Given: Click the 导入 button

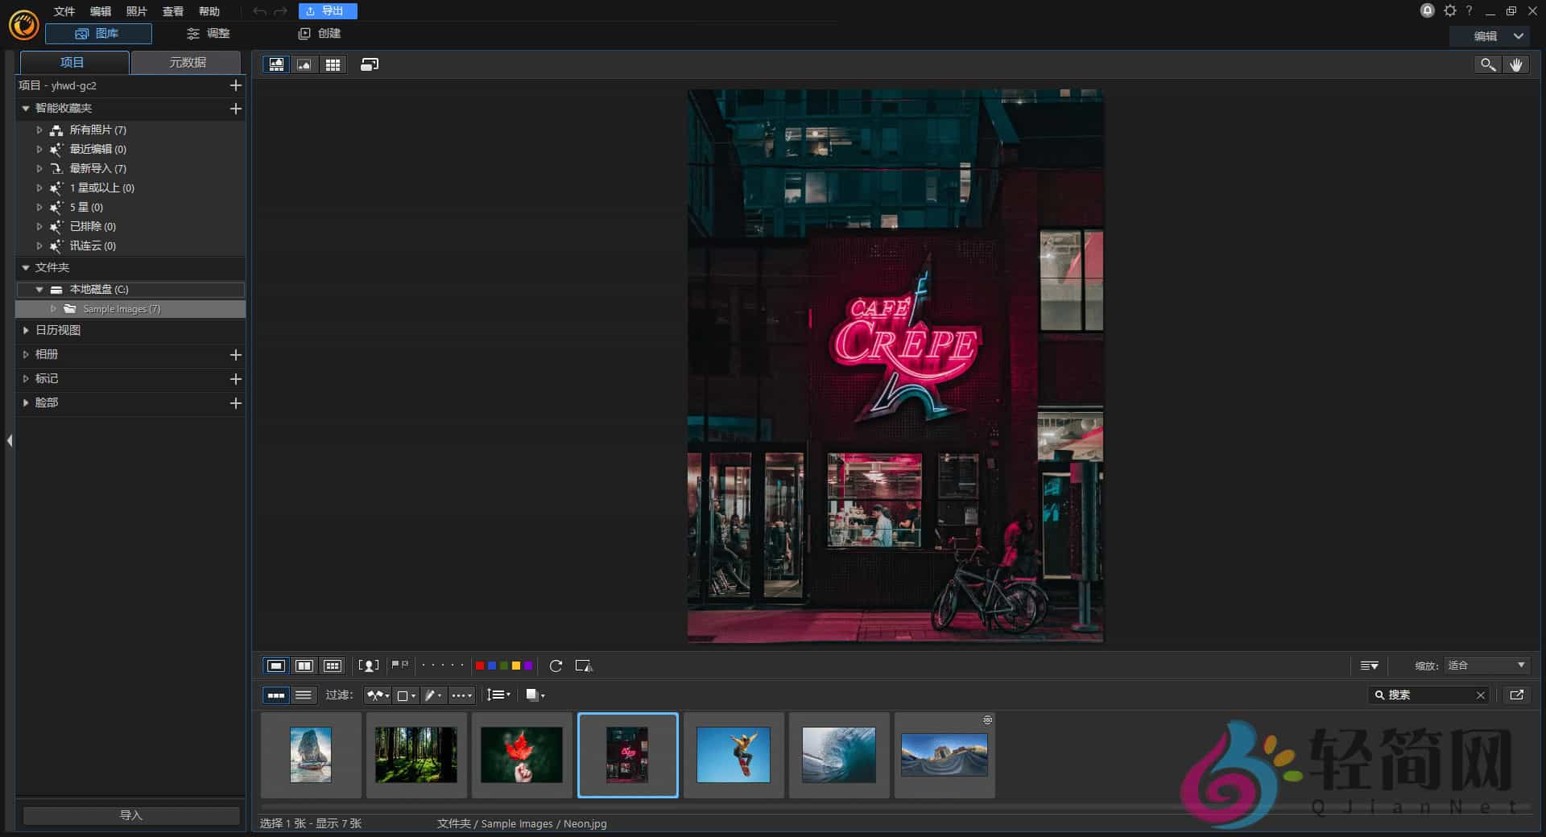Looking at the screenshot, I should tap(130, 815).
